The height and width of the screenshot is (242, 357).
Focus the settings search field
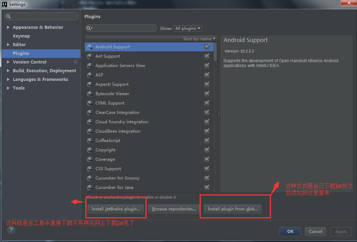[41, 16]
